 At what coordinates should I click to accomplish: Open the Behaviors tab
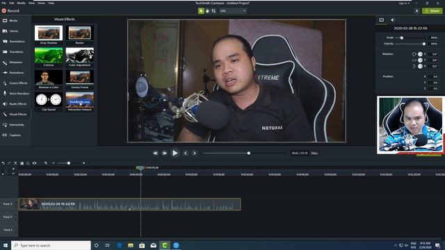(x=15, y=62)
